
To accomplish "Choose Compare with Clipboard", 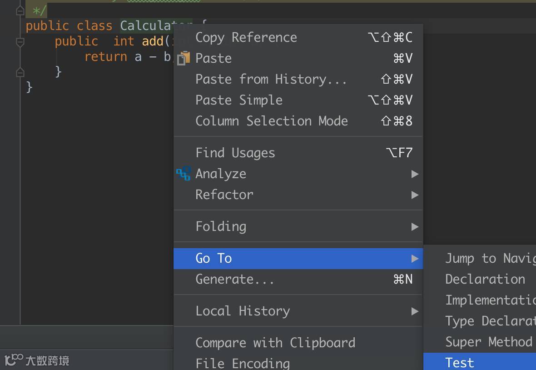I will 275,343.
